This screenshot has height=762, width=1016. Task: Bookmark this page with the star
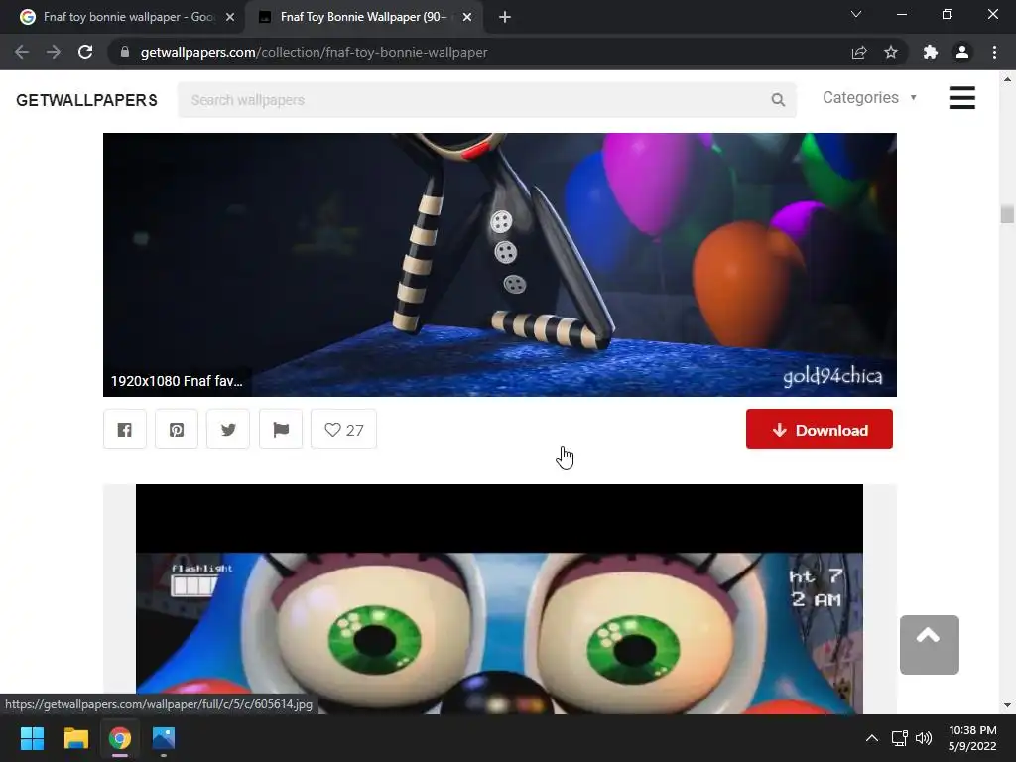(891, 52)
